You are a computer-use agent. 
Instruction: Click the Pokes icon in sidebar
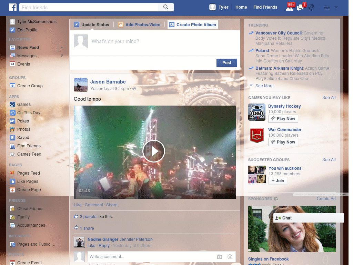point(12,121)
